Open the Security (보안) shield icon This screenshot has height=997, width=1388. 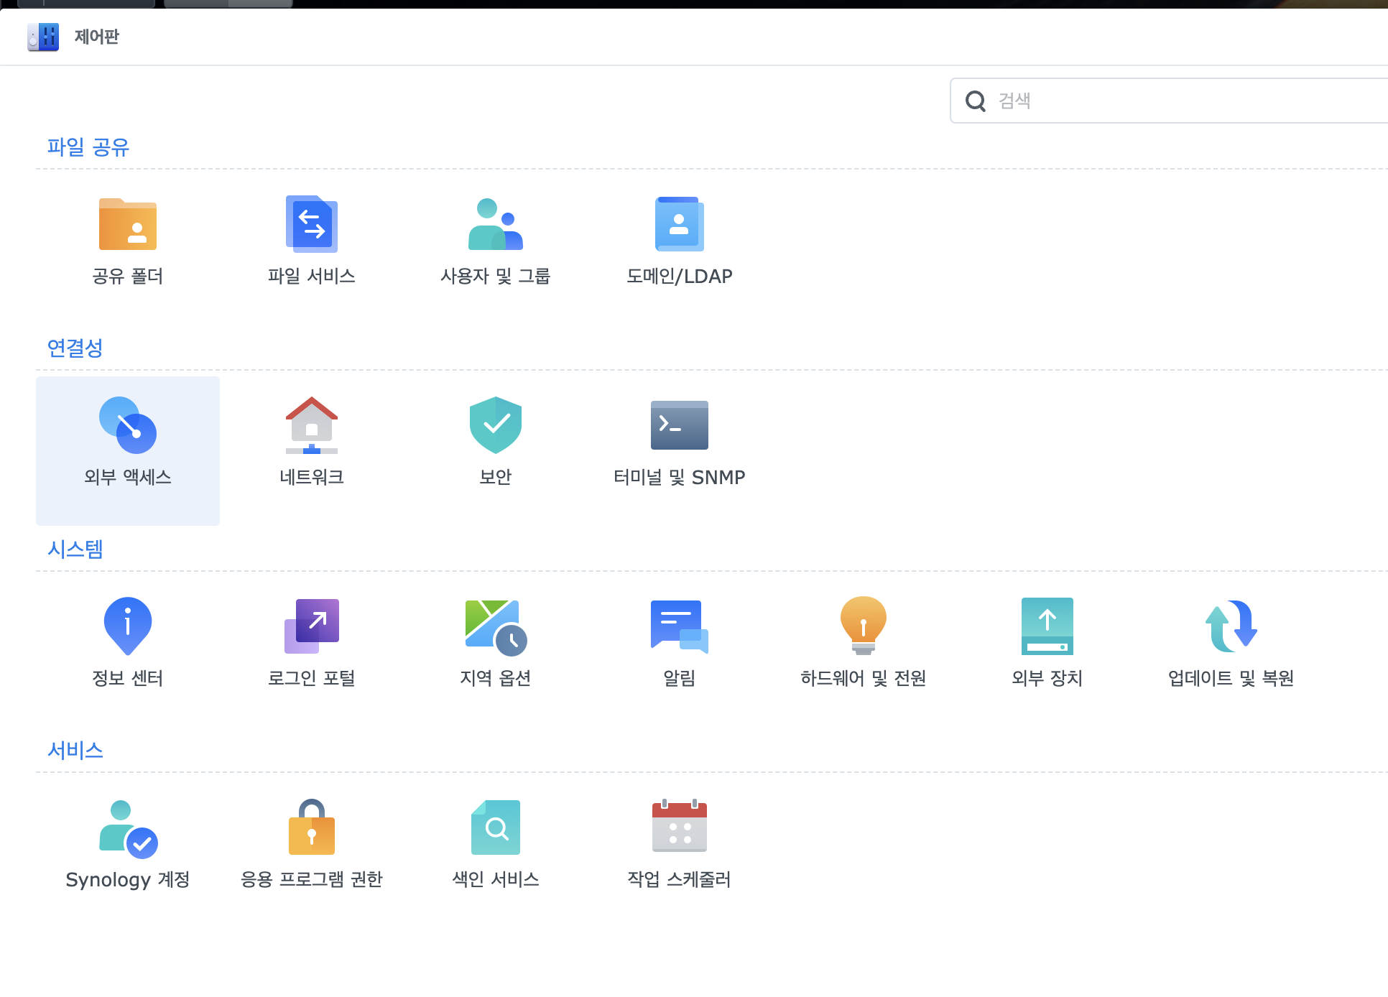(496, 426)
